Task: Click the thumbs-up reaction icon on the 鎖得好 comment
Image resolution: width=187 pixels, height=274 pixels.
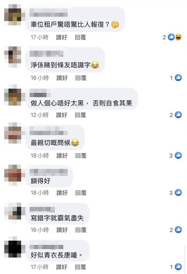Action: 178,192
